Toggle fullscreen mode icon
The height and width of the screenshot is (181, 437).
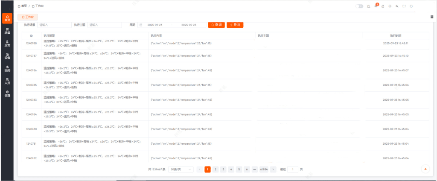click(404, 6)
